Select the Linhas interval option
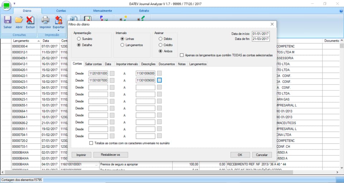 (x=122, y=39)
